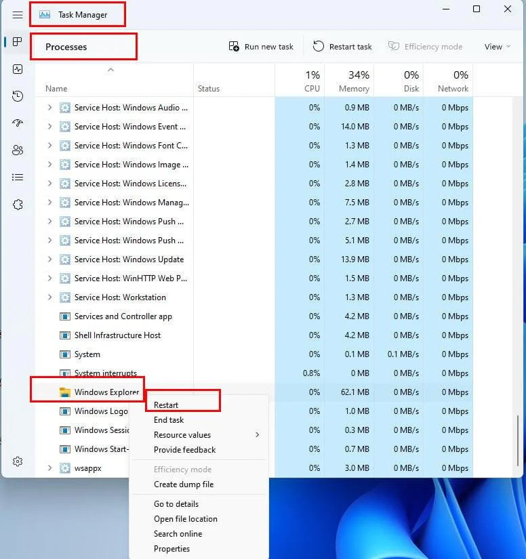
Task: Expand Service Host: Windows Event
Action: coord(50,126)
